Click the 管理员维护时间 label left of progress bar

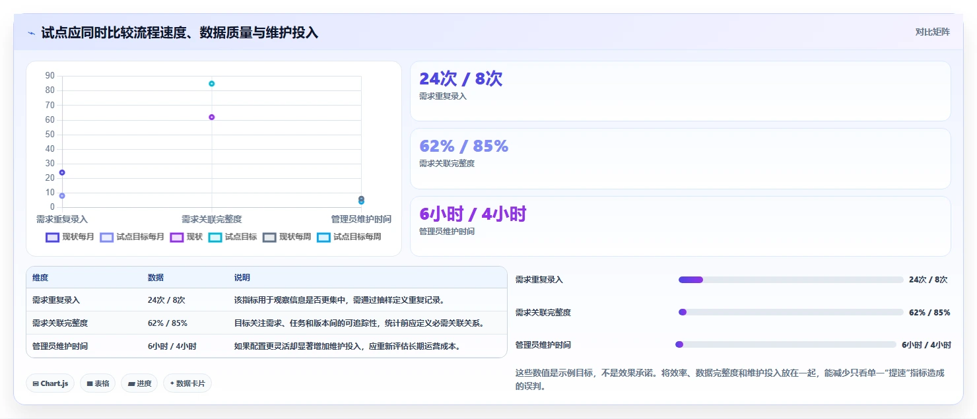pos(543,344)
